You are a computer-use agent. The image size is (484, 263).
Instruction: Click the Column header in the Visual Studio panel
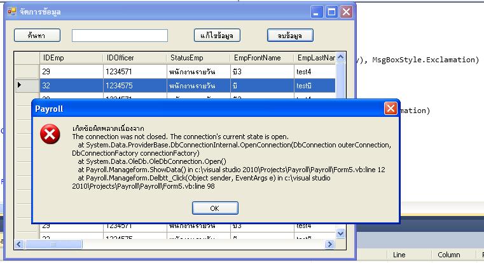[x=449, y=255]
